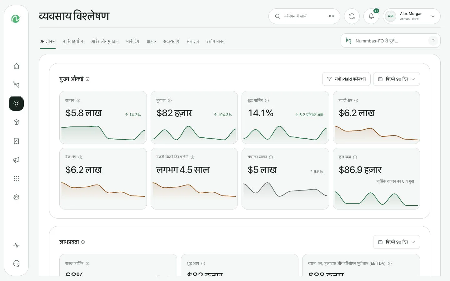Click the info icon beside नकदी शेष

click(356, 101)
